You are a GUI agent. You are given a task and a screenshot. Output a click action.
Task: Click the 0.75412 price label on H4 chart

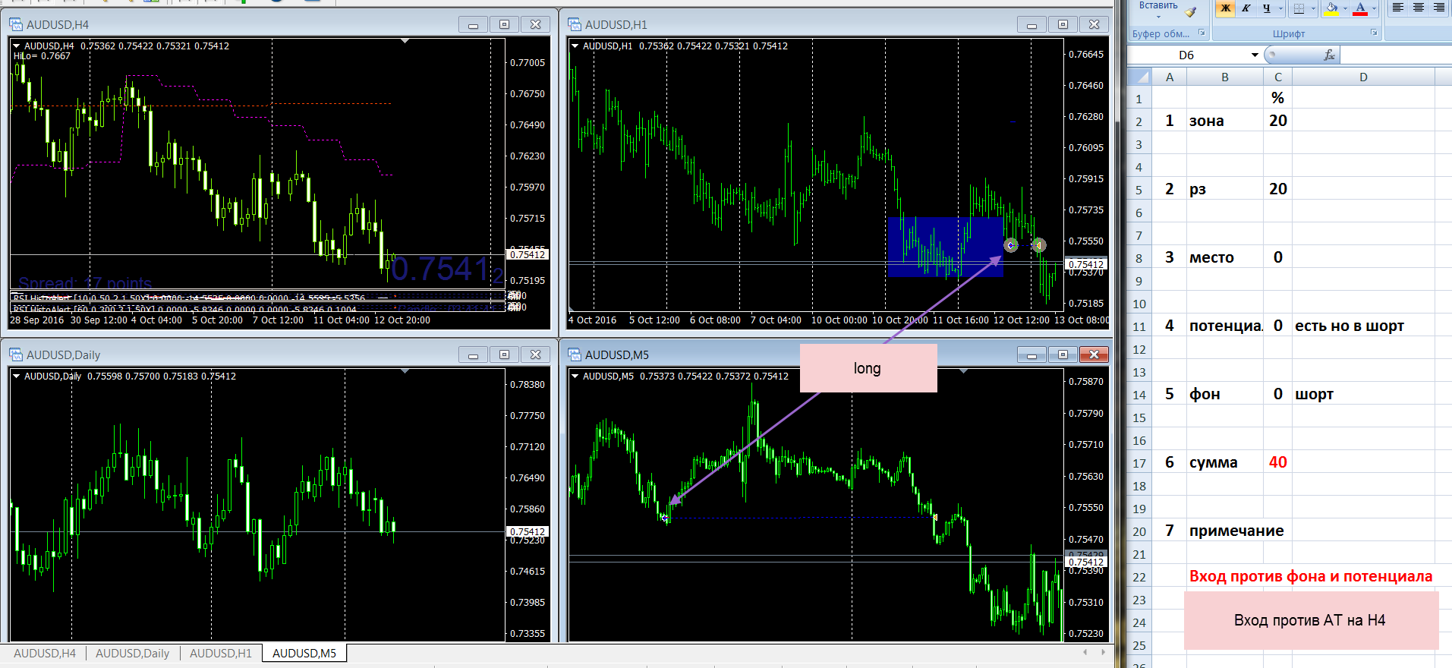[528, 254]
